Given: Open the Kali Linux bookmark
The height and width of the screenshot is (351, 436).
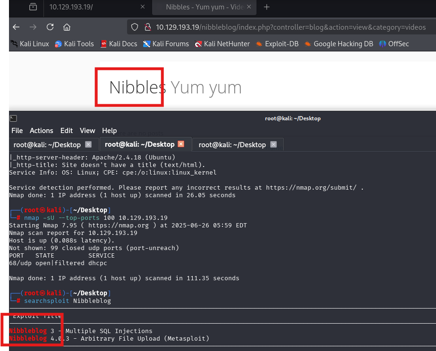Looking at the screenshot, I should [30, 44].
